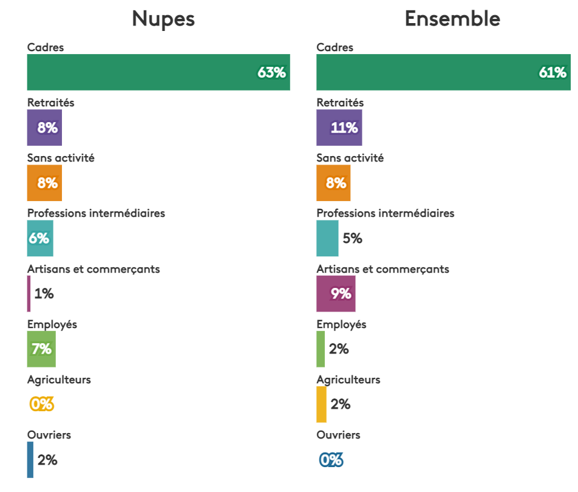Click the teal bar beside the 5% label
578x492 pixels.
(327, 238)
